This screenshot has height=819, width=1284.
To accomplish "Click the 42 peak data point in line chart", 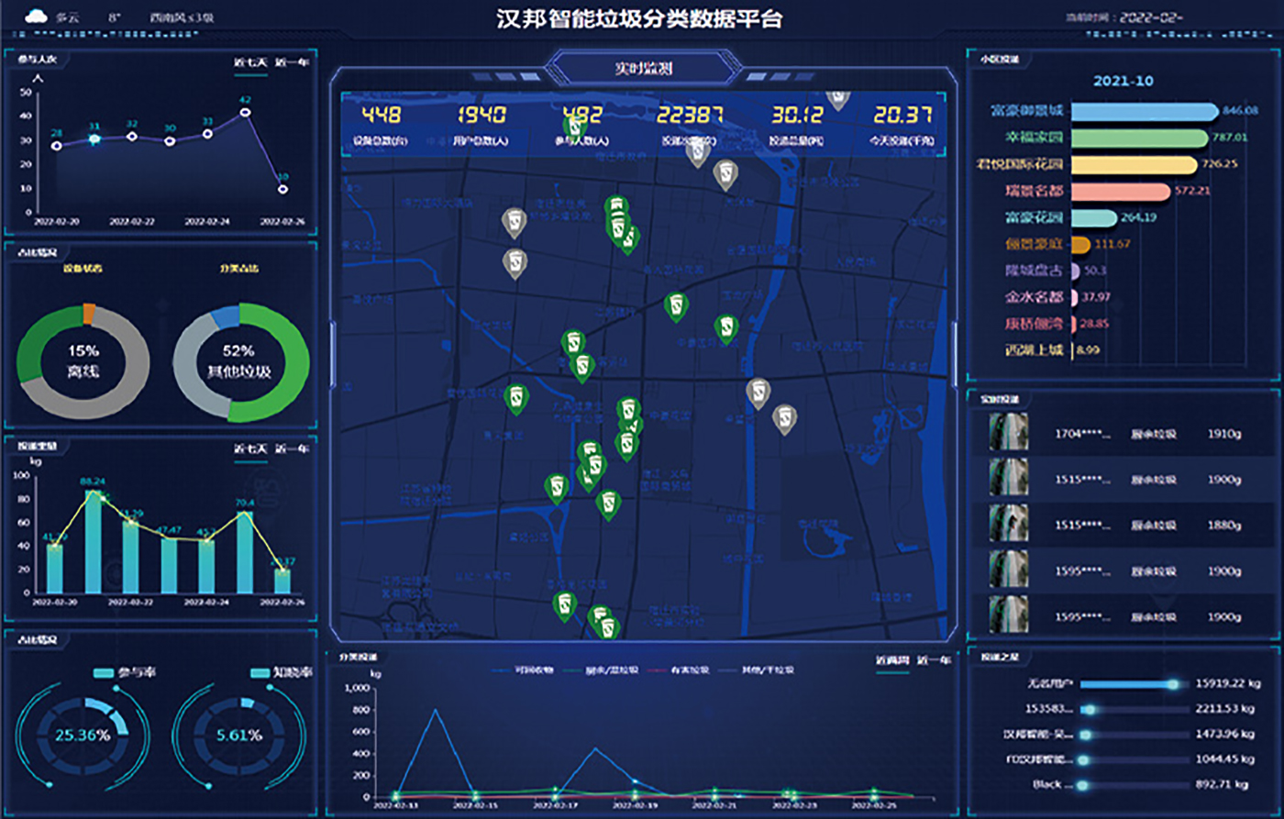I will tap(245, 112).
